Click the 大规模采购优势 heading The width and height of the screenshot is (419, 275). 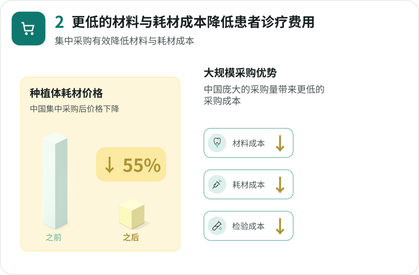click(240, 73)
